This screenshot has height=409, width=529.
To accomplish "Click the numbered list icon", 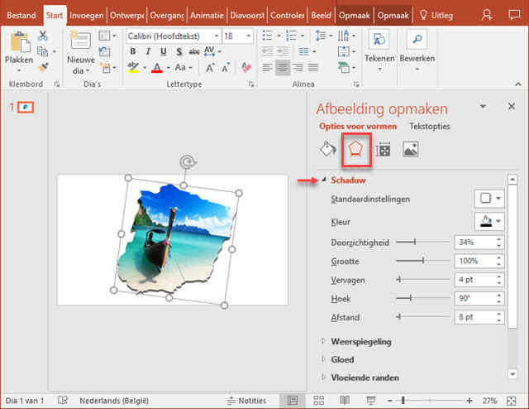I will click(x=291, y=36).
